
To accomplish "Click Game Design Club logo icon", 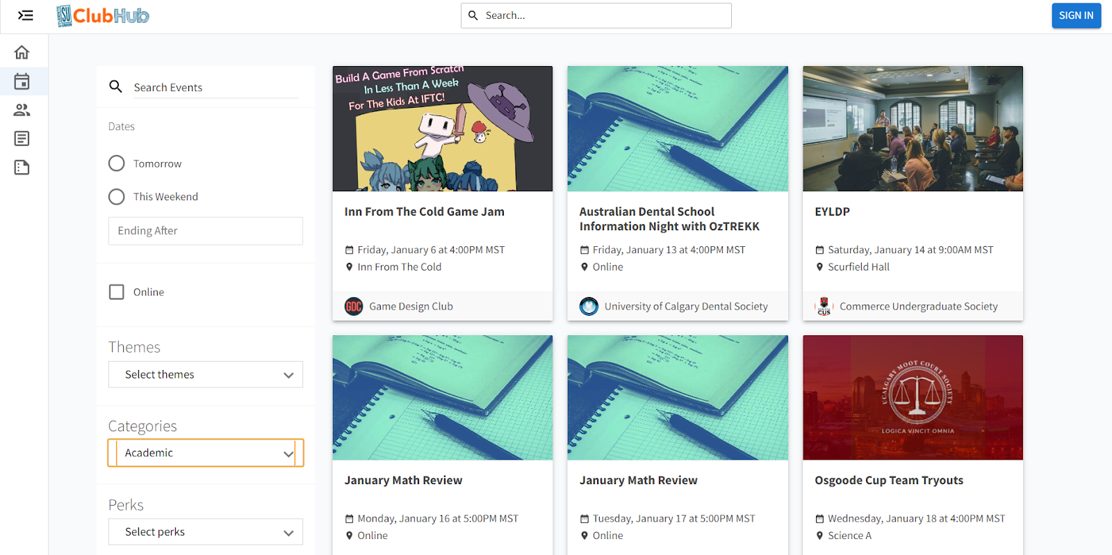I will tap(354, 306).
